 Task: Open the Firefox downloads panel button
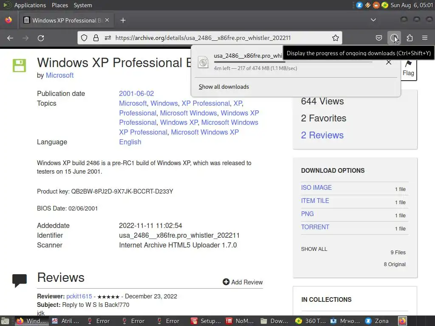394,38
